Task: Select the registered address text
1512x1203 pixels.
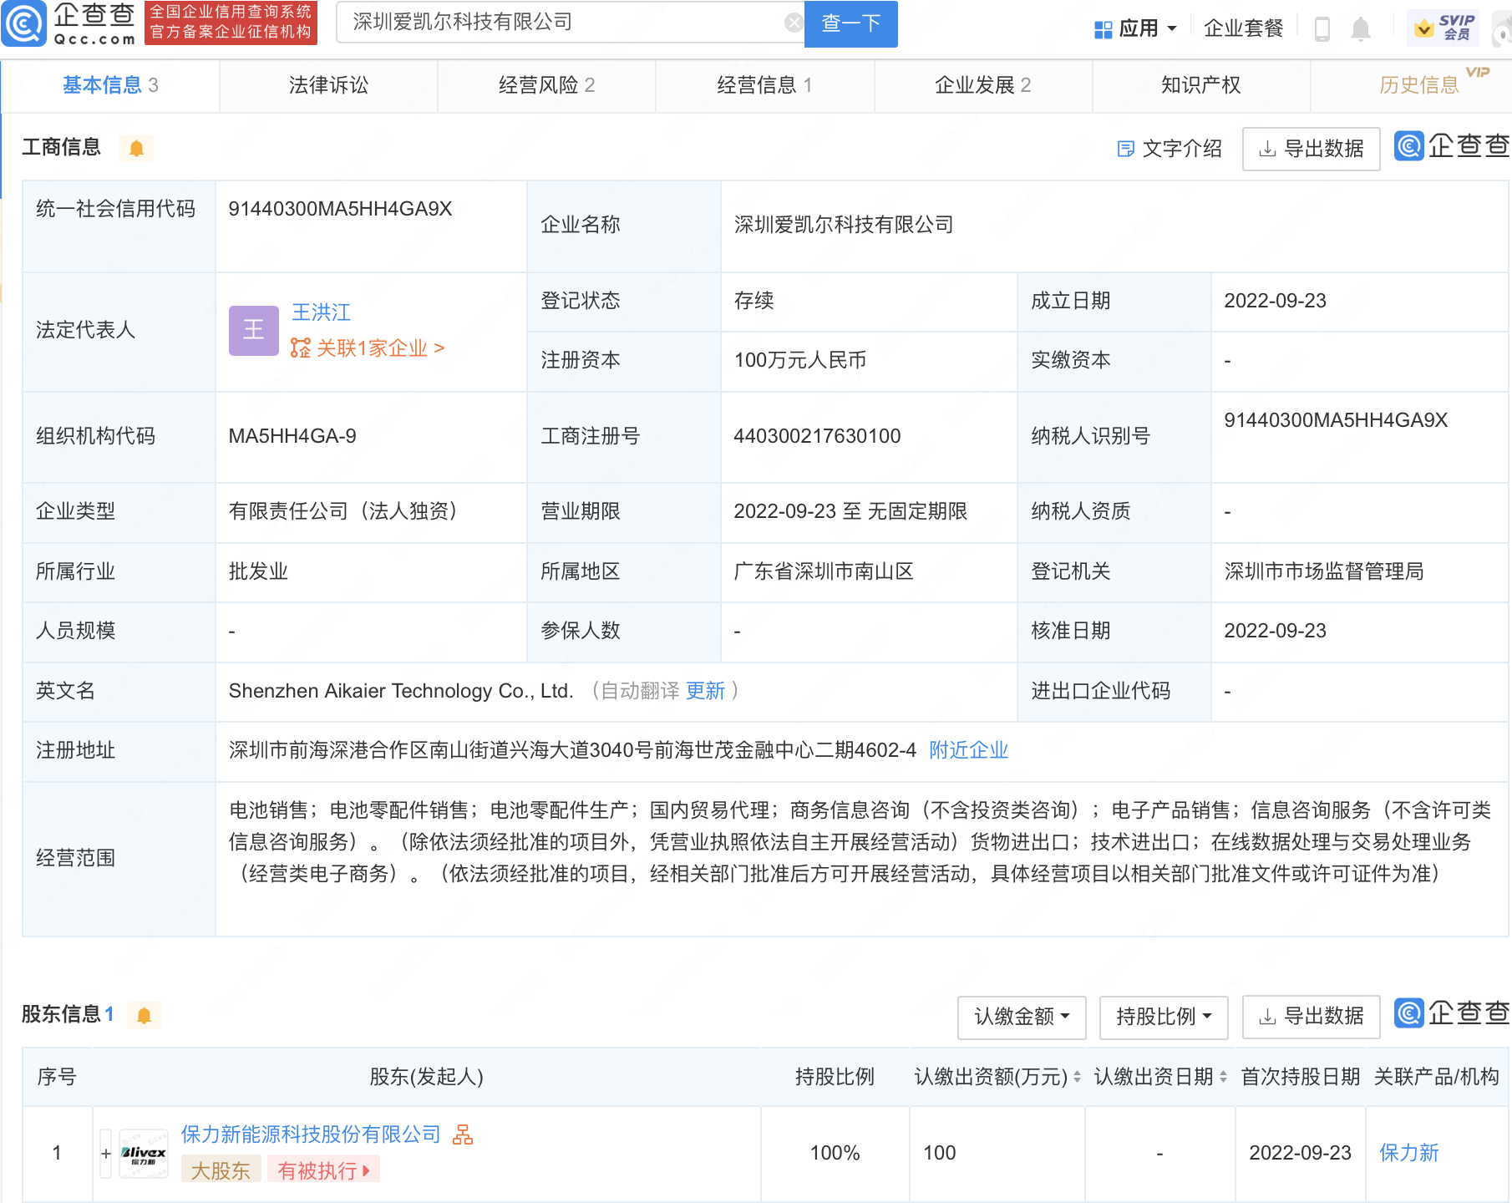Action: (x=572, y=750)
